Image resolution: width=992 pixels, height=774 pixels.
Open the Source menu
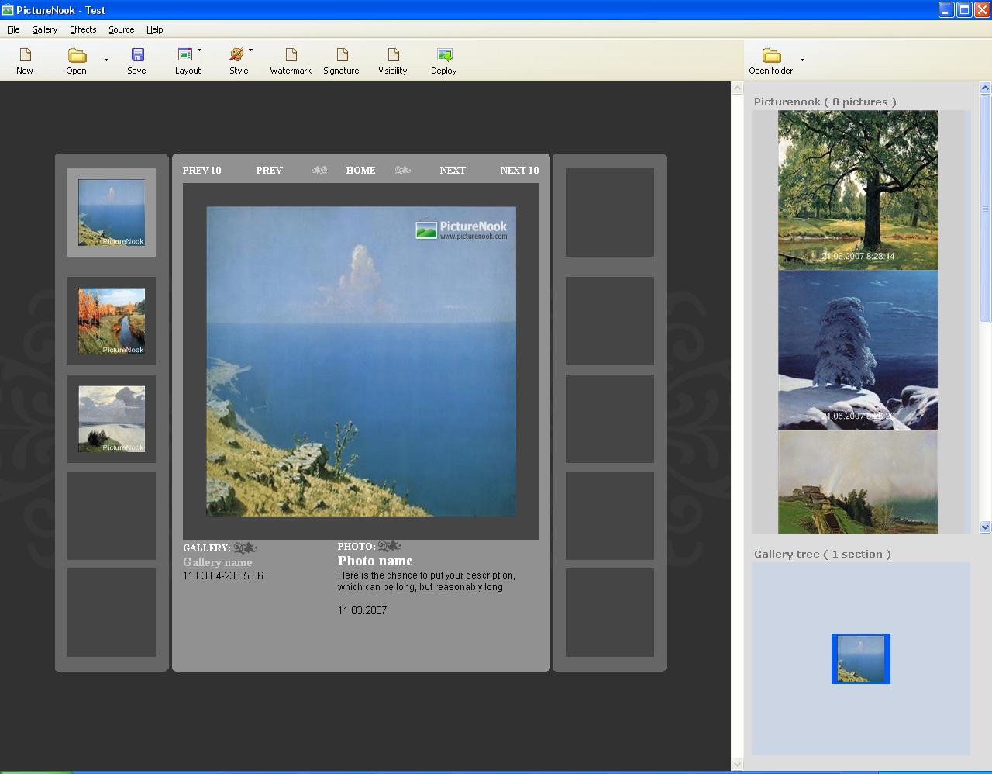121,29
